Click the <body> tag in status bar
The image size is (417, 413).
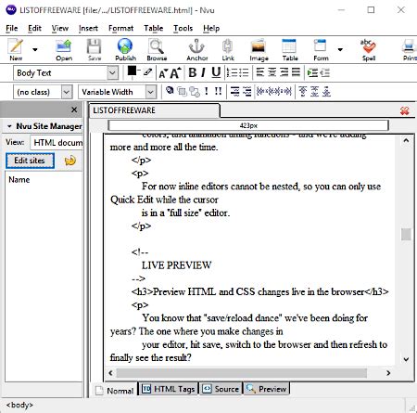tap(19, 405)
